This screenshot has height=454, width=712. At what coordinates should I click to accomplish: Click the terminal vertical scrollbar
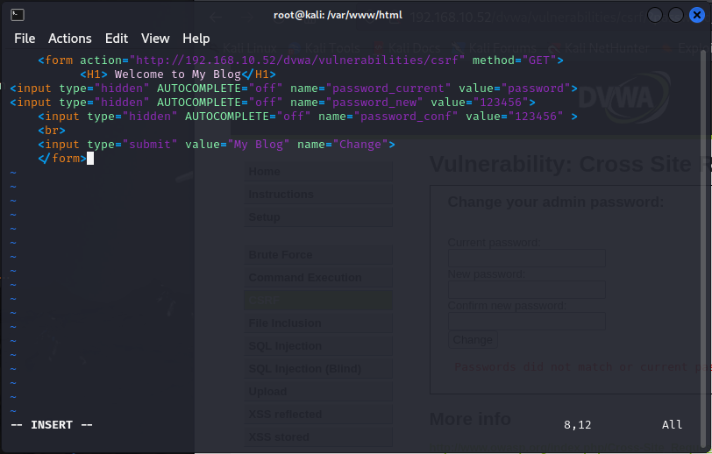(x=703, y=247)
